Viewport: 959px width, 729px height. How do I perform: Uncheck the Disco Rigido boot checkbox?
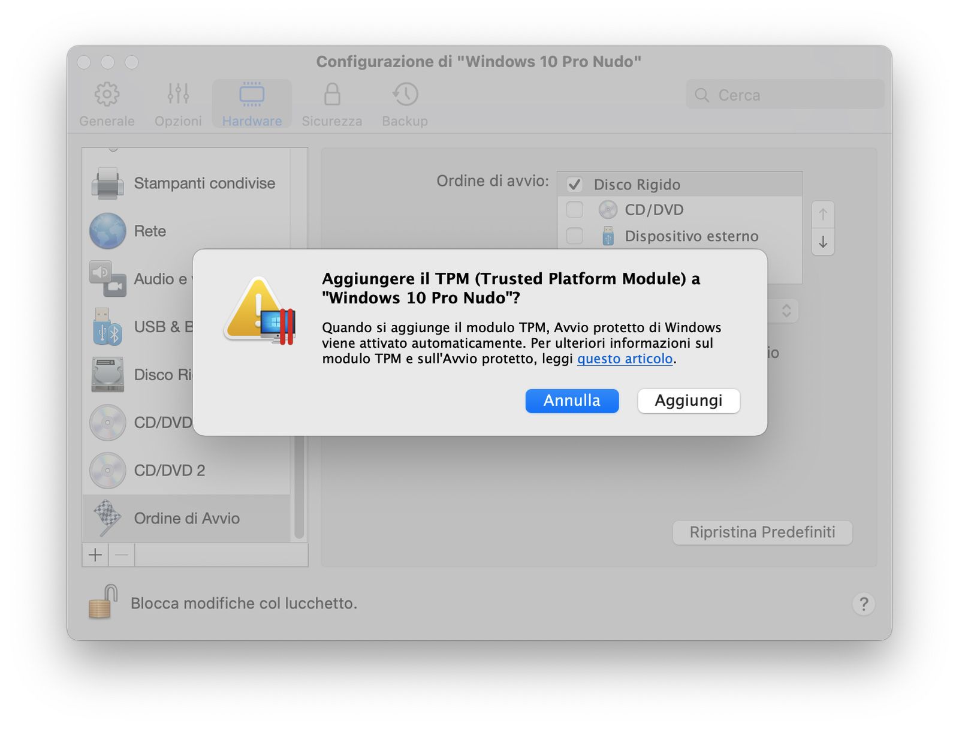click(575, 185)
